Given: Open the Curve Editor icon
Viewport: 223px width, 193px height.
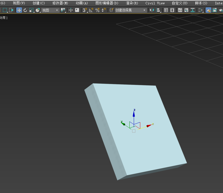Looking at the screenshot, I should [x=186, y=10].
